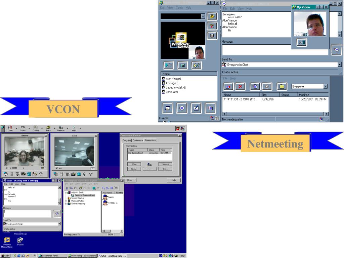
Task: Click Dial... button in Conference Control
Action: pos(165,169)
